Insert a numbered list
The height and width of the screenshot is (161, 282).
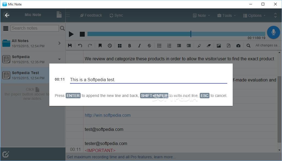pyautogui.click(x=169, y=46)
